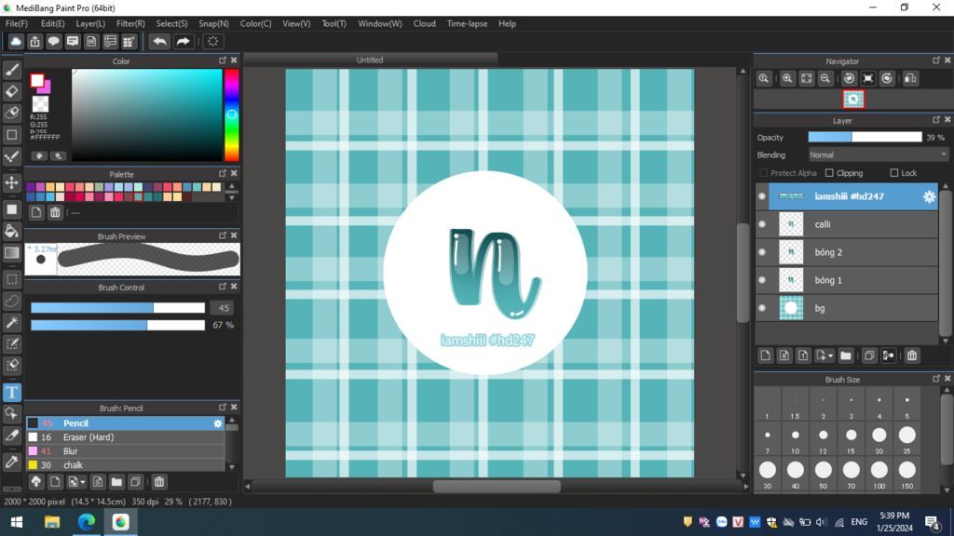Select the Bucket fill tool

[x=11, y=231]
